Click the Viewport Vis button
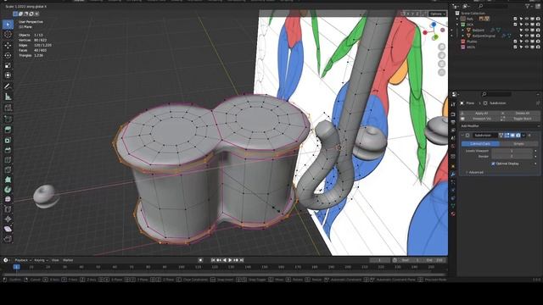Viewport: 543px width, 305px height. coord(479,119)
